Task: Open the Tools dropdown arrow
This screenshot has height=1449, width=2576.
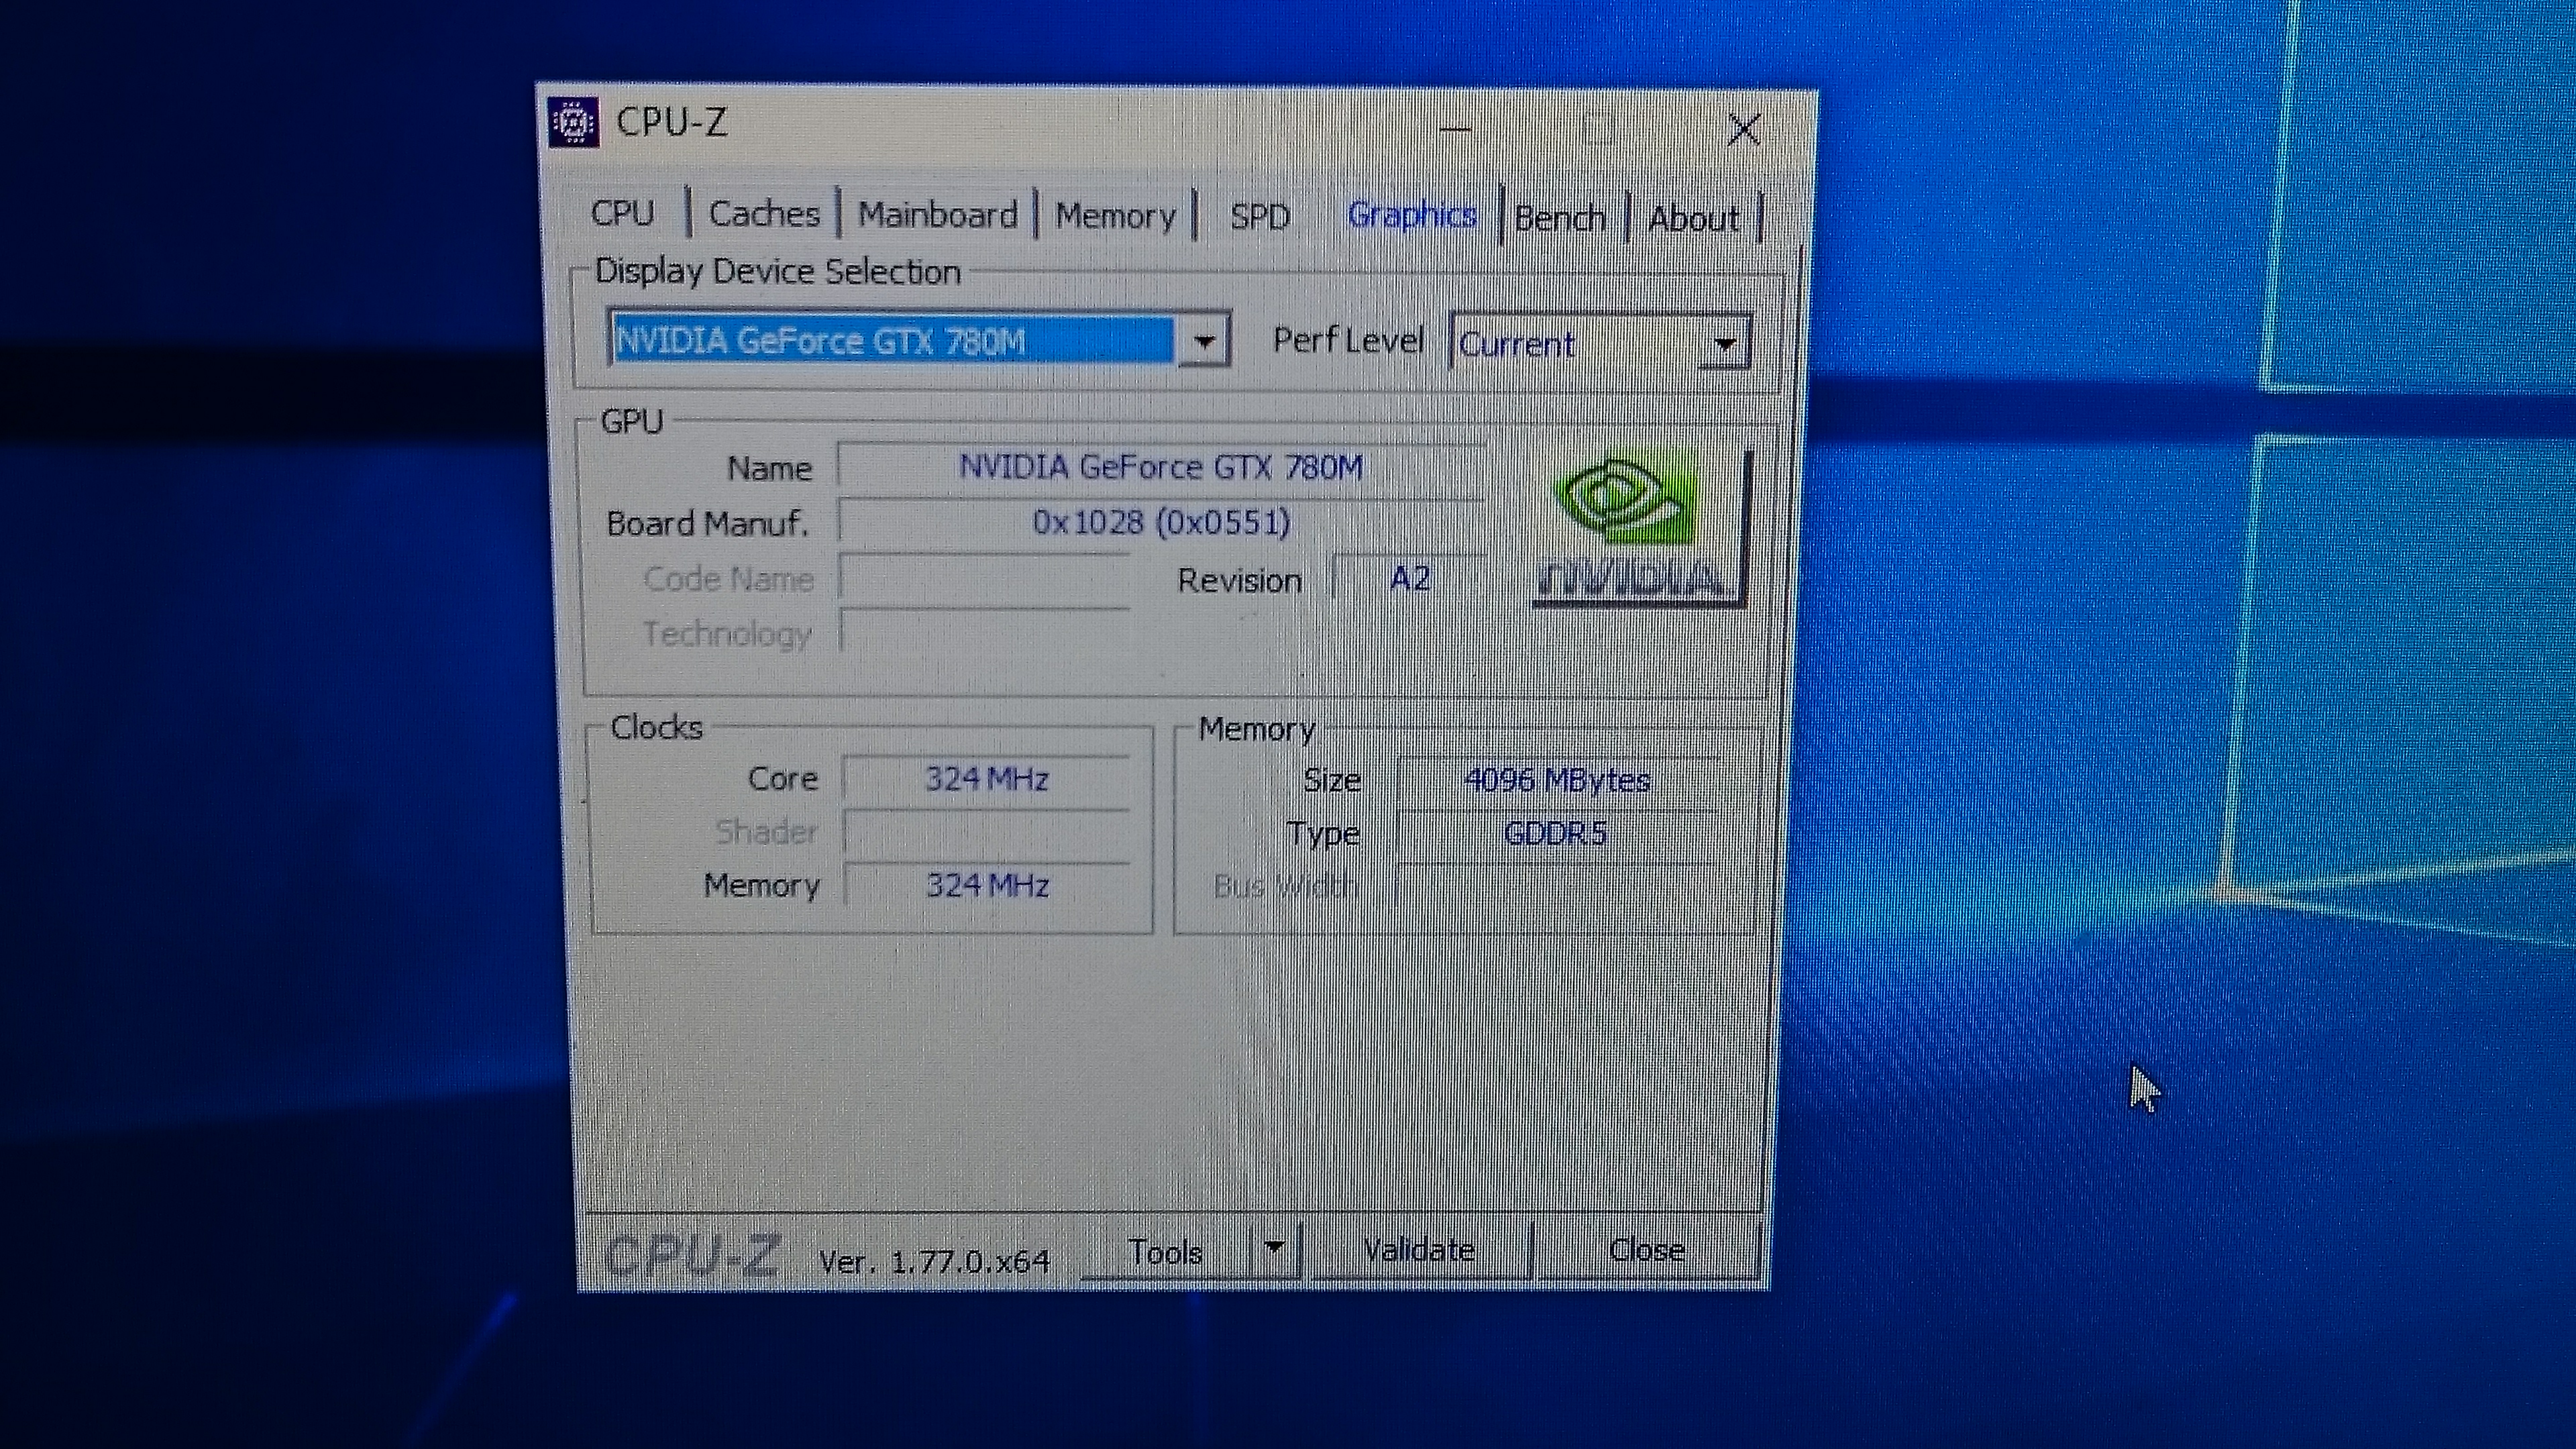Action: [x=1274, y=1249]
